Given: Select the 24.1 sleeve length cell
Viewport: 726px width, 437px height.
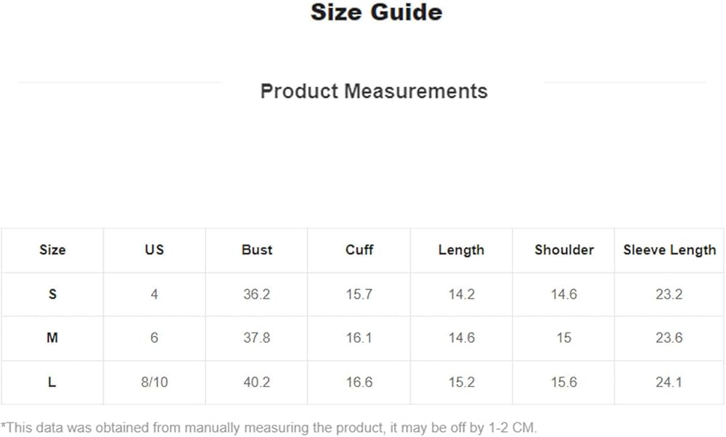Looking at the screenshot, I should coord(669,383).
